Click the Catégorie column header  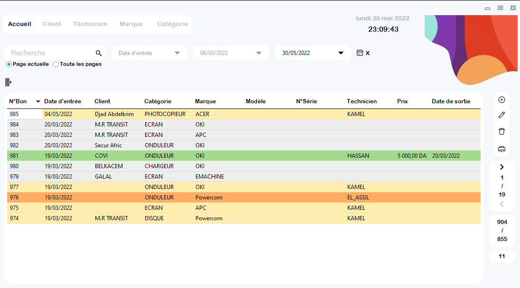(158, 101)
